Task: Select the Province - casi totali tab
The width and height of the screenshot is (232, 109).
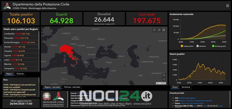Action: pos(72,87)
